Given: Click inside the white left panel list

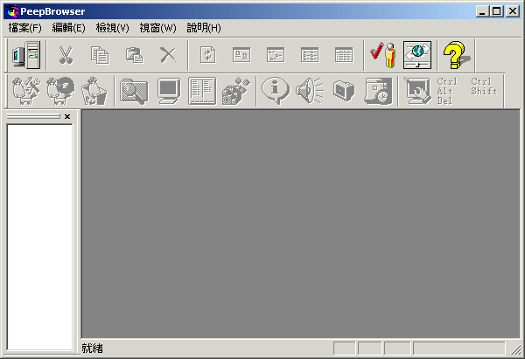Looking at the screenshot, I should [x=39, y=227].
